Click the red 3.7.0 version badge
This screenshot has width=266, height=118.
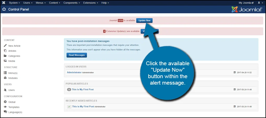(121, 20)
